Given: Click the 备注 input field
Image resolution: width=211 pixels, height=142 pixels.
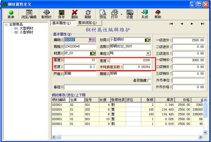Looking at the screenshot, I should (x=107, y=87).
